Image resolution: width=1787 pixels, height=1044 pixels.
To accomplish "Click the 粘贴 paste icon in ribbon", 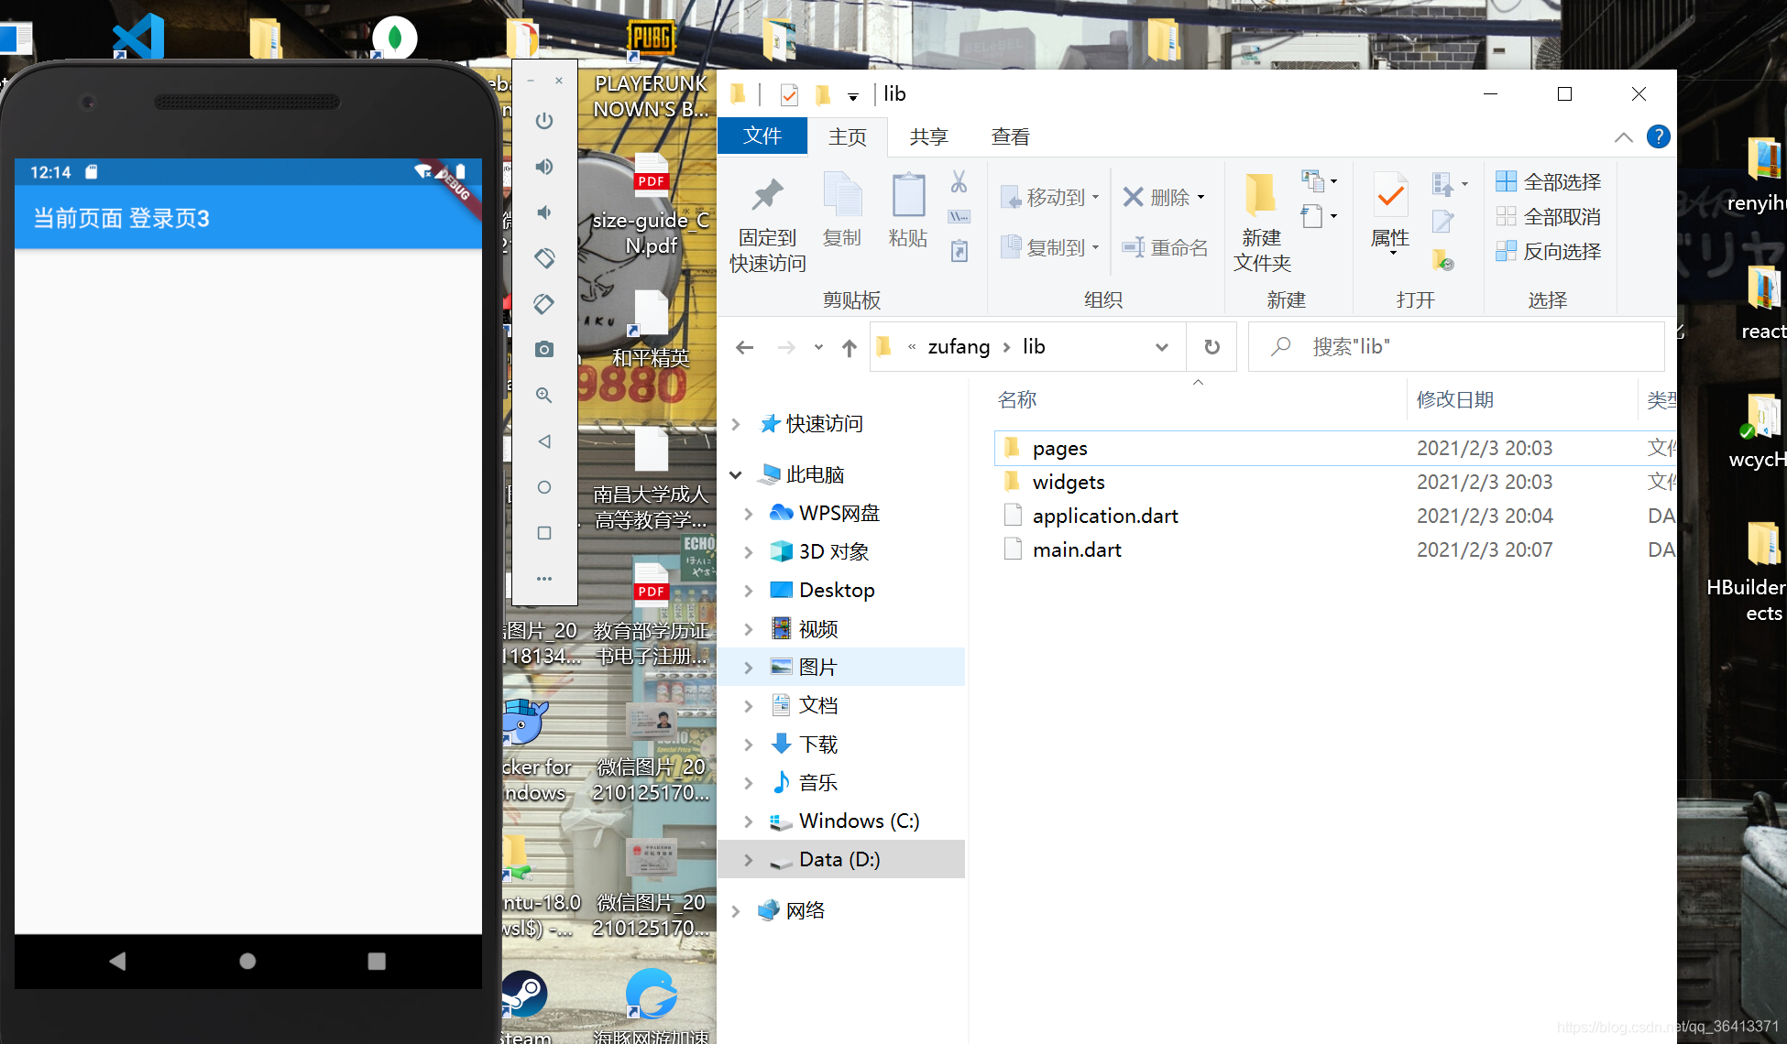I will click(x=908, y=211).
